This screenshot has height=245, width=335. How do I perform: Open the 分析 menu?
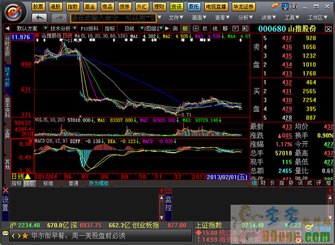pyautogui.click(x=246, y=17)
